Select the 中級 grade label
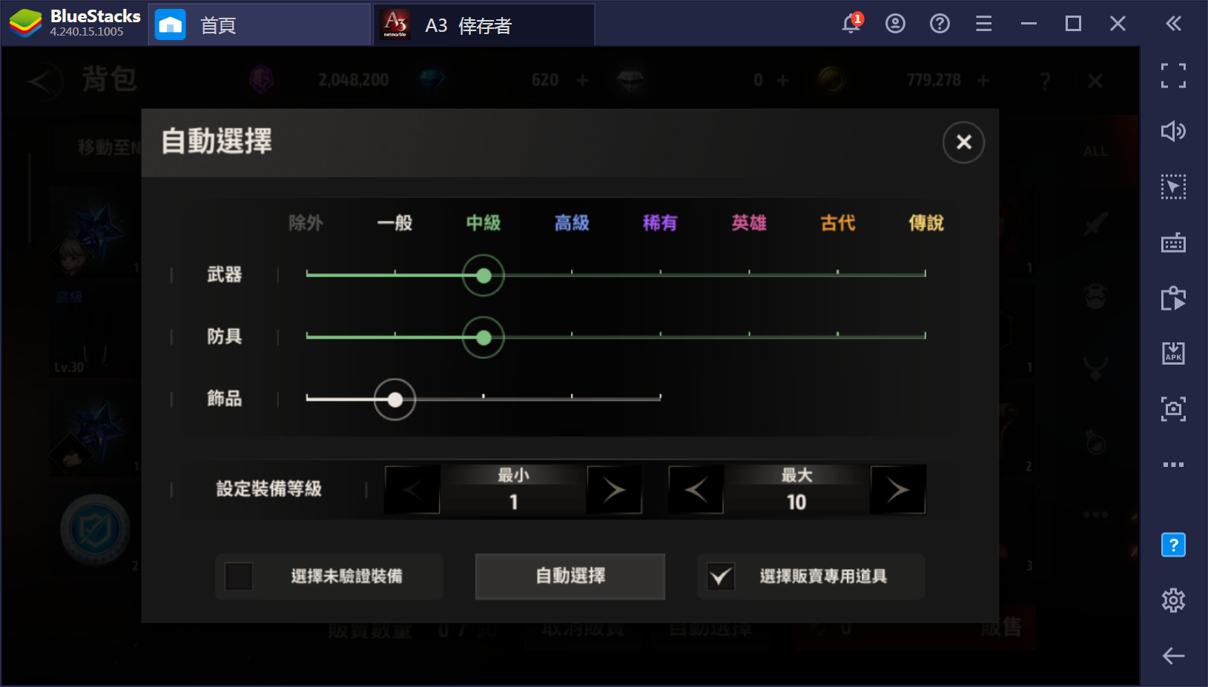 [483, 223]
